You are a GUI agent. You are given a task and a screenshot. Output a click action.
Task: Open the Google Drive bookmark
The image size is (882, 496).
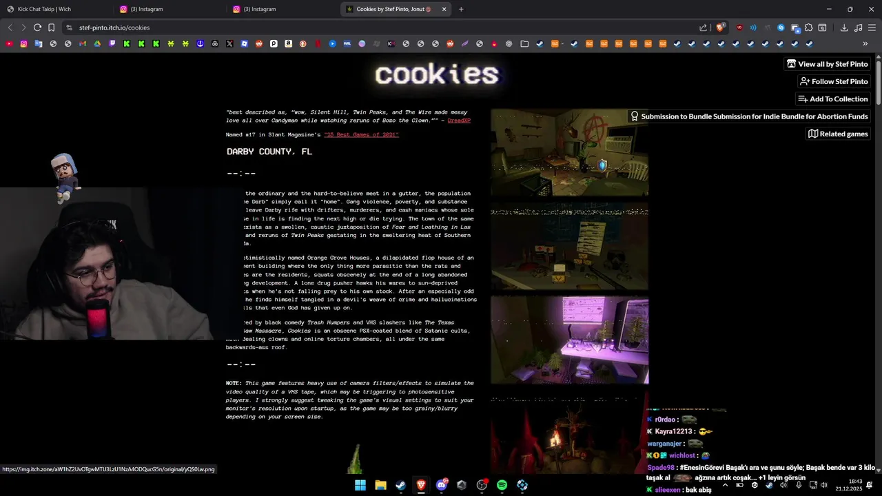[97, 43]
